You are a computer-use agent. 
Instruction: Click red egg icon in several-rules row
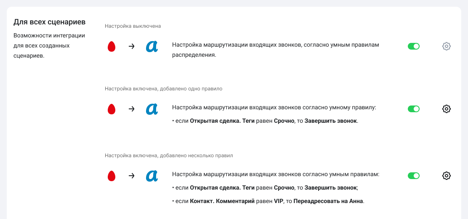point(111,176)
